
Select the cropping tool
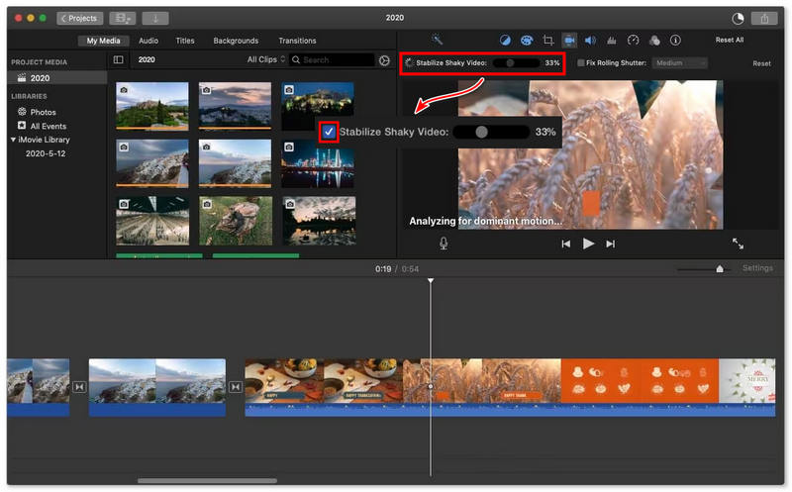[x=548, y=41]
